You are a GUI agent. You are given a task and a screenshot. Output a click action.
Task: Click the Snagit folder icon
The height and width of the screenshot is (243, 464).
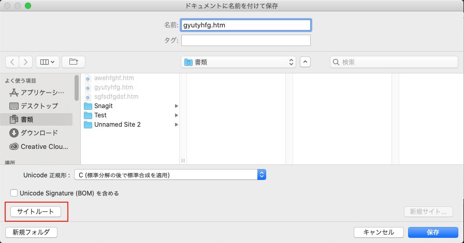pyautogui.click(x=88, y=106)
